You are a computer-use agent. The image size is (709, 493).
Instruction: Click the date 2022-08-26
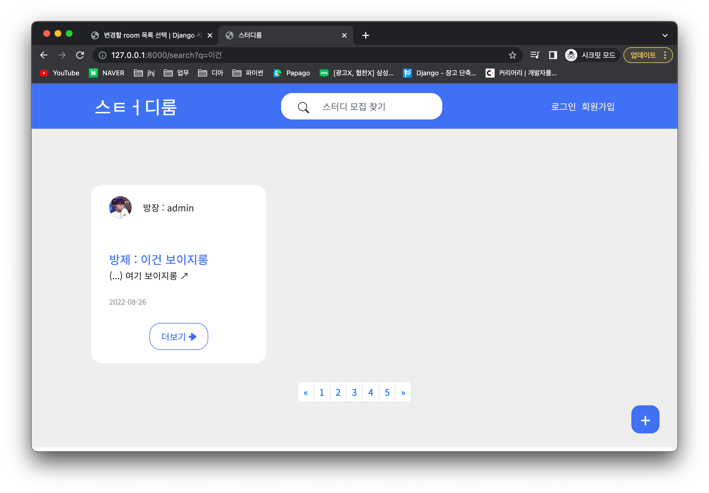[127, 302]
